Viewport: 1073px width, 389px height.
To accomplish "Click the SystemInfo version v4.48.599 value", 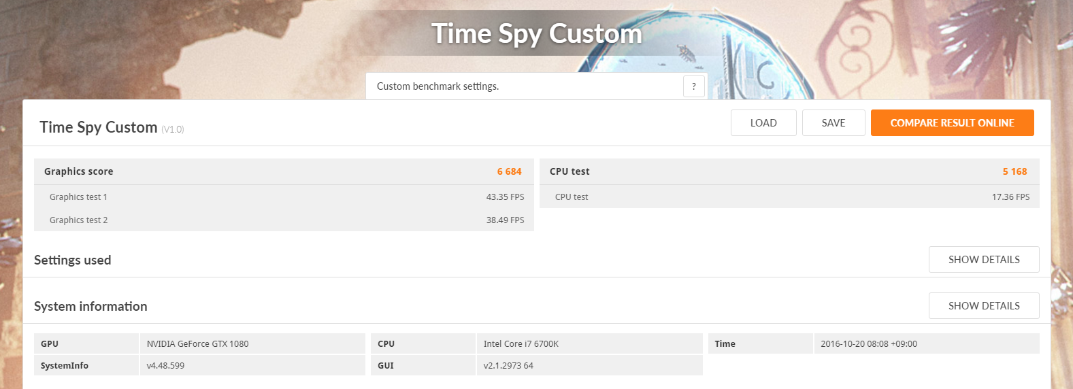I will pos(165,366).
